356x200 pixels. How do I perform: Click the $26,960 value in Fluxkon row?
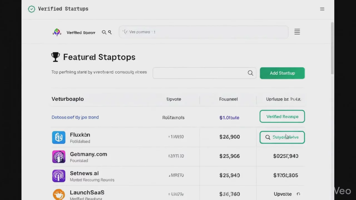(229, 137)
